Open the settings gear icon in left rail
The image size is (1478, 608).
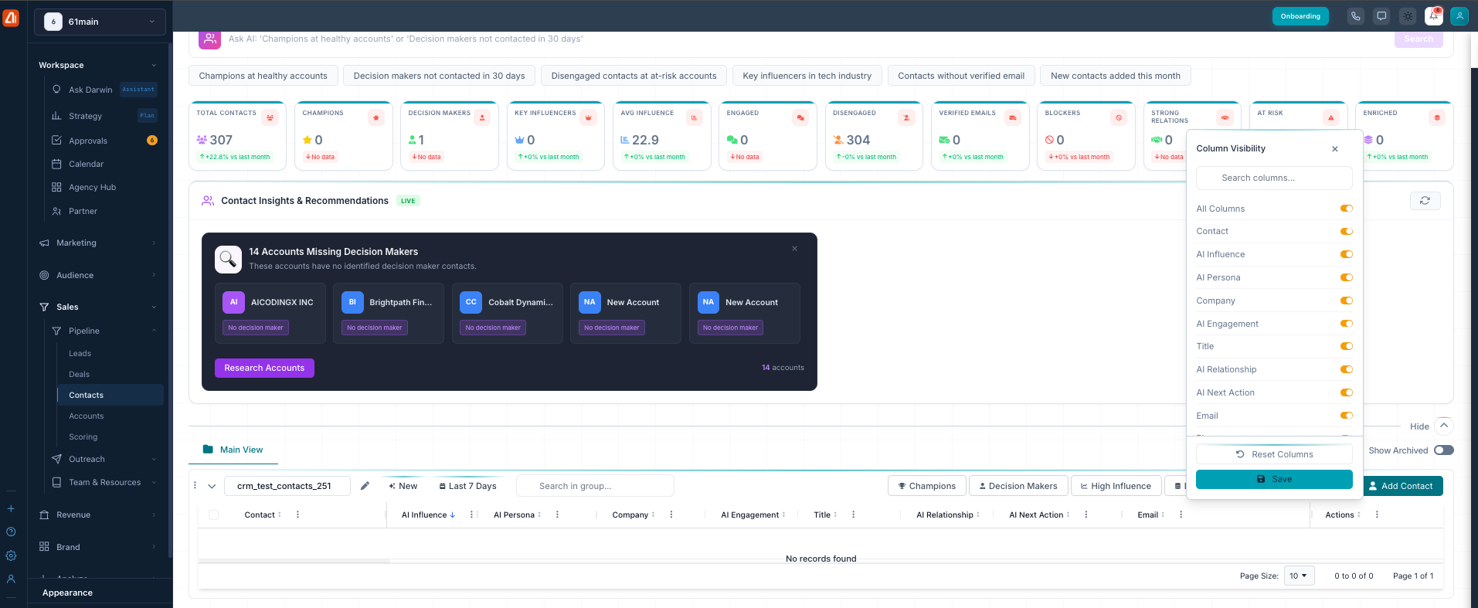(11, 555)
